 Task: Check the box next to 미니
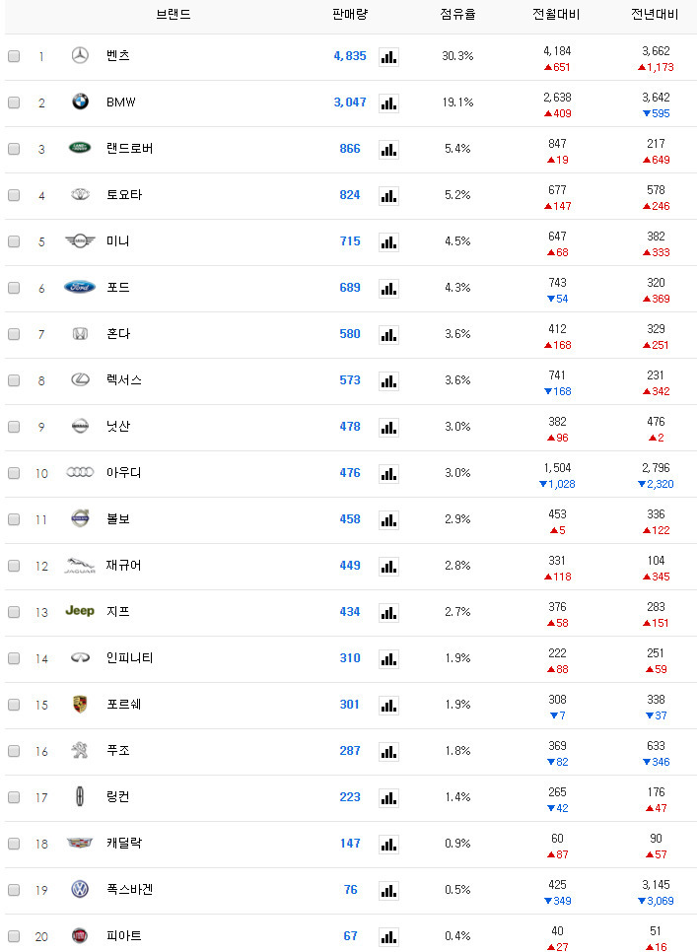pyautogui.click(x=14, y=241)
